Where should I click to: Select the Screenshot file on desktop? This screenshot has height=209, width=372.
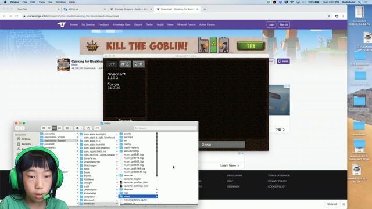359,16
